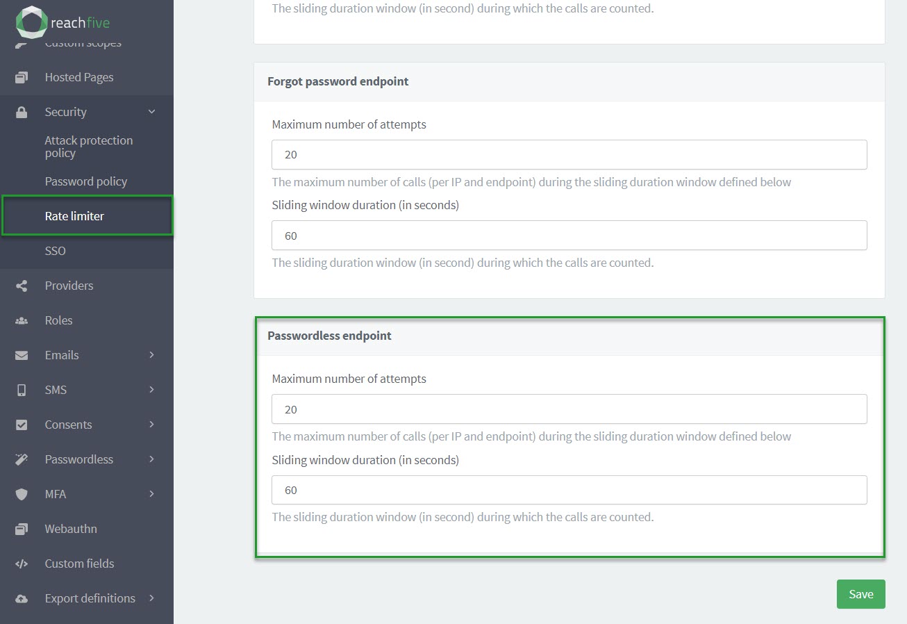Click the Custom fields code icon
The image size is (907, 624).
click(x=22, y=564)
